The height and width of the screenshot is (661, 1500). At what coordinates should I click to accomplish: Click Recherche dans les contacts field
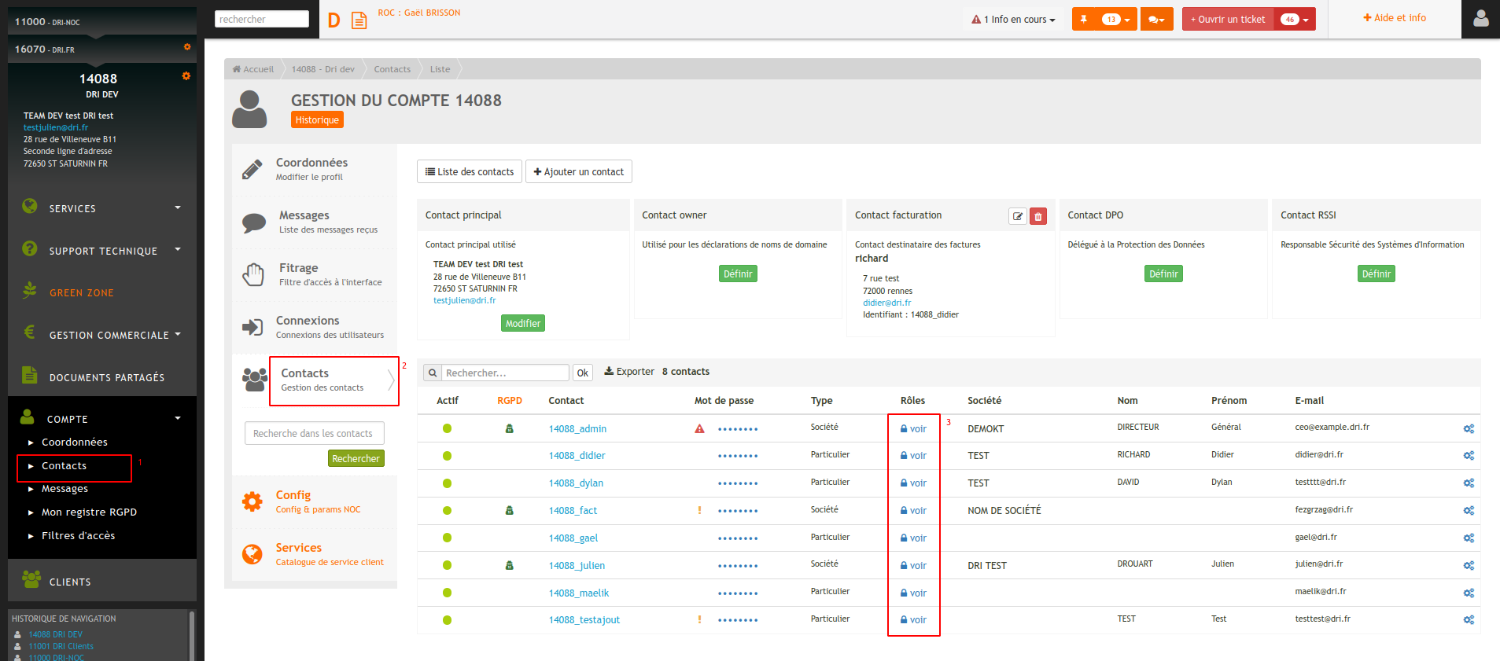(315, 433)
